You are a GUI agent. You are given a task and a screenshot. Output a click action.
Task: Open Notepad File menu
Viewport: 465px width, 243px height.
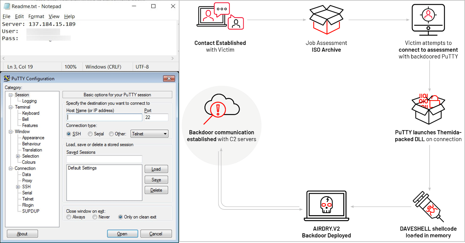pyautogui.click(x=6, y=17)
